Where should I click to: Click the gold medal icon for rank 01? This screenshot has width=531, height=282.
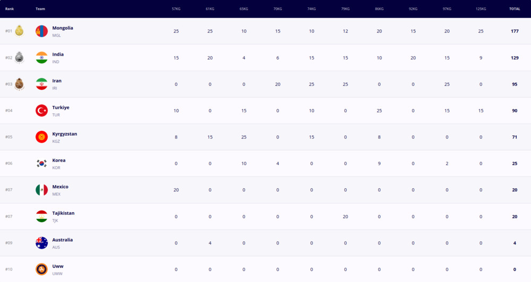pos(19,30)
